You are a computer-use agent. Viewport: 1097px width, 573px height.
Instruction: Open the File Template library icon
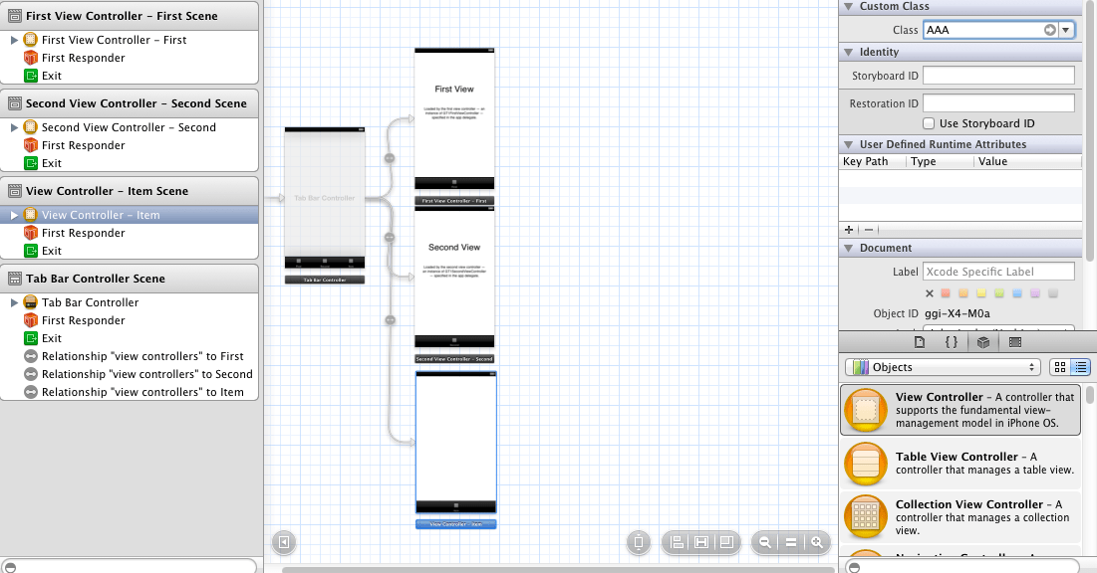pos(920,342)
